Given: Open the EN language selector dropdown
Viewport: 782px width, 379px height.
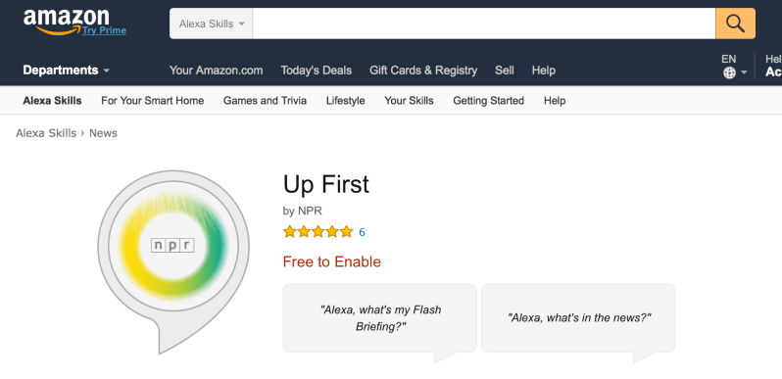Looking at the screenshot, I should click(x=734, y=67).
